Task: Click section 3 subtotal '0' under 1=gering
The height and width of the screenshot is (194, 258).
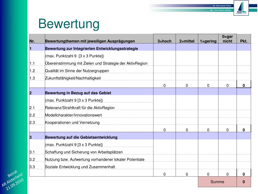Action: 208,174
